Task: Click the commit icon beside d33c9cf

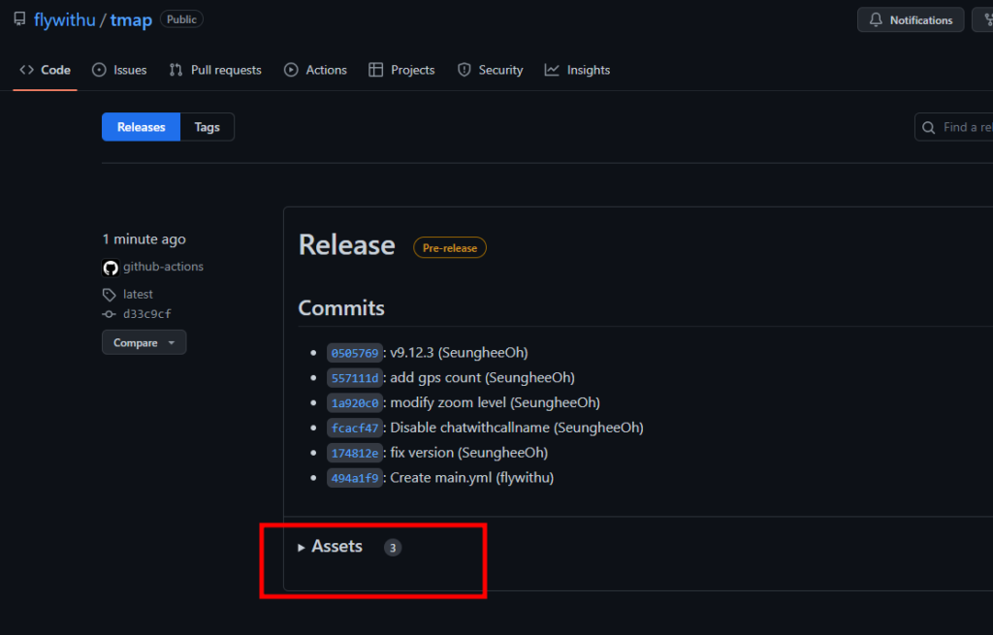Action: point(110,314)
